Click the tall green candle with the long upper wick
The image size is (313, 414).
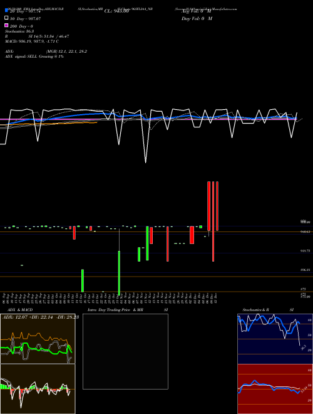click(119, 273)
